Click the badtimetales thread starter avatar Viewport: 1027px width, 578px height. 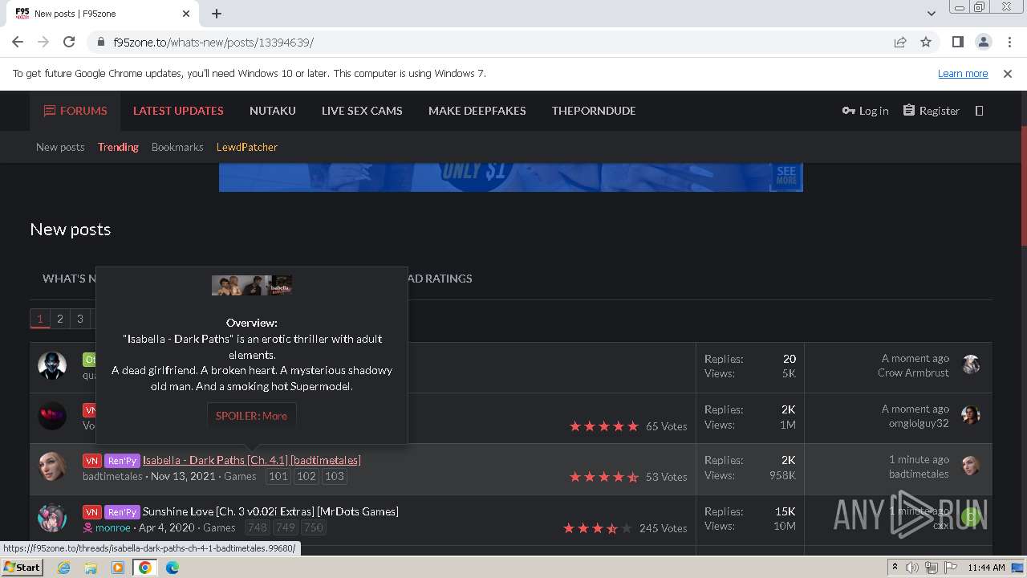[52, 467]
